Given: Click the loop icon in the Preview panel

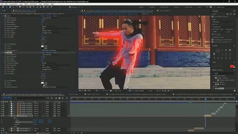Looking at the screenshot, I should click(x=234, y=14).
